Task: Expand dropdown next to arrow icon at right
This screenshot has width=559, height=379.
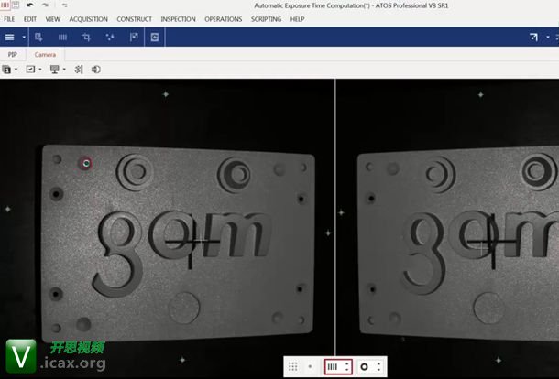Action: [548, 37]
